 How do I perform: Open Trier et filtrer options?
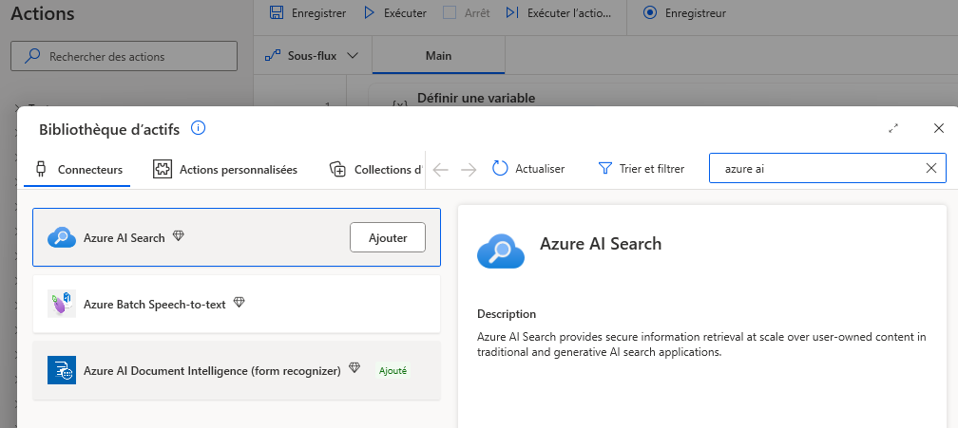click(641, 168)
